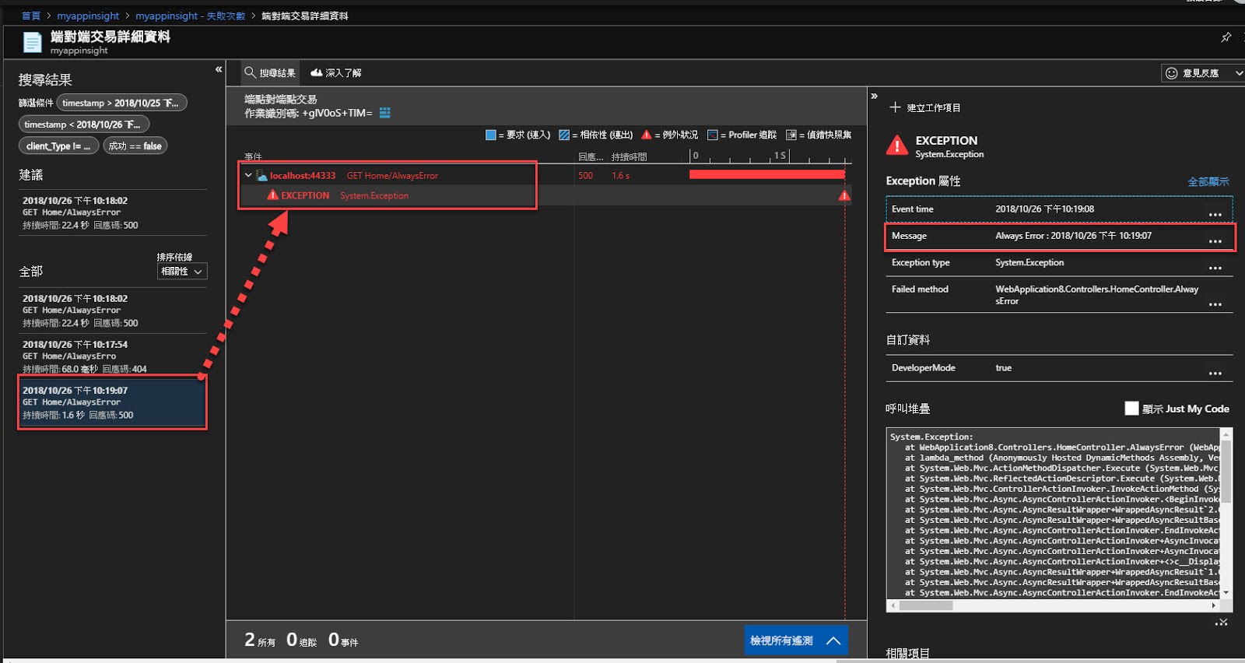
Task: Open more options for Message property
Action: click(1215, 241)
